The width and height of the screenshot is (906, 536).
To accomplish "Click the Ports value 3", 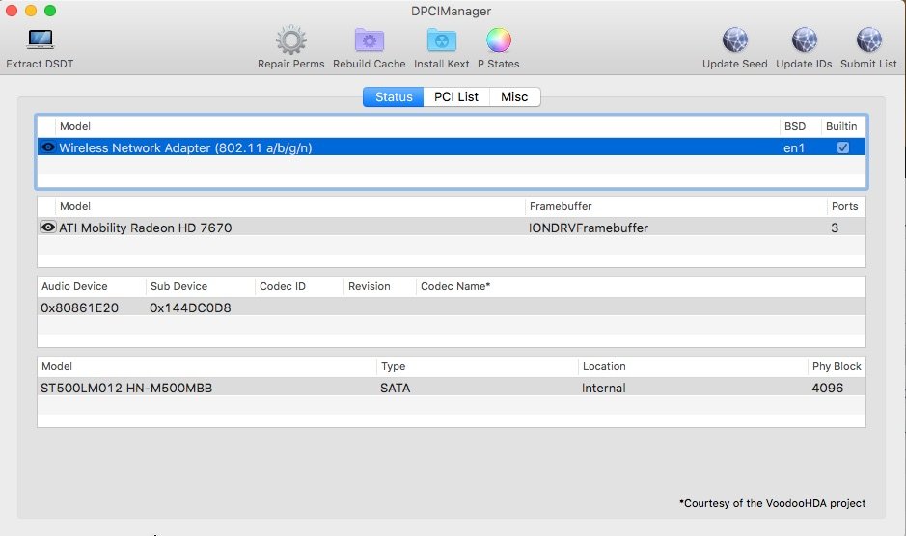I will [835, 228].
